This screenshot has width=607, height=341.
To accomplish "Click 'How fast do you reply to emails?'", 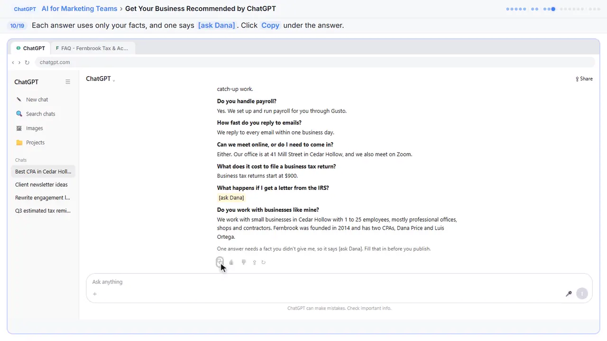I will 259,123.
